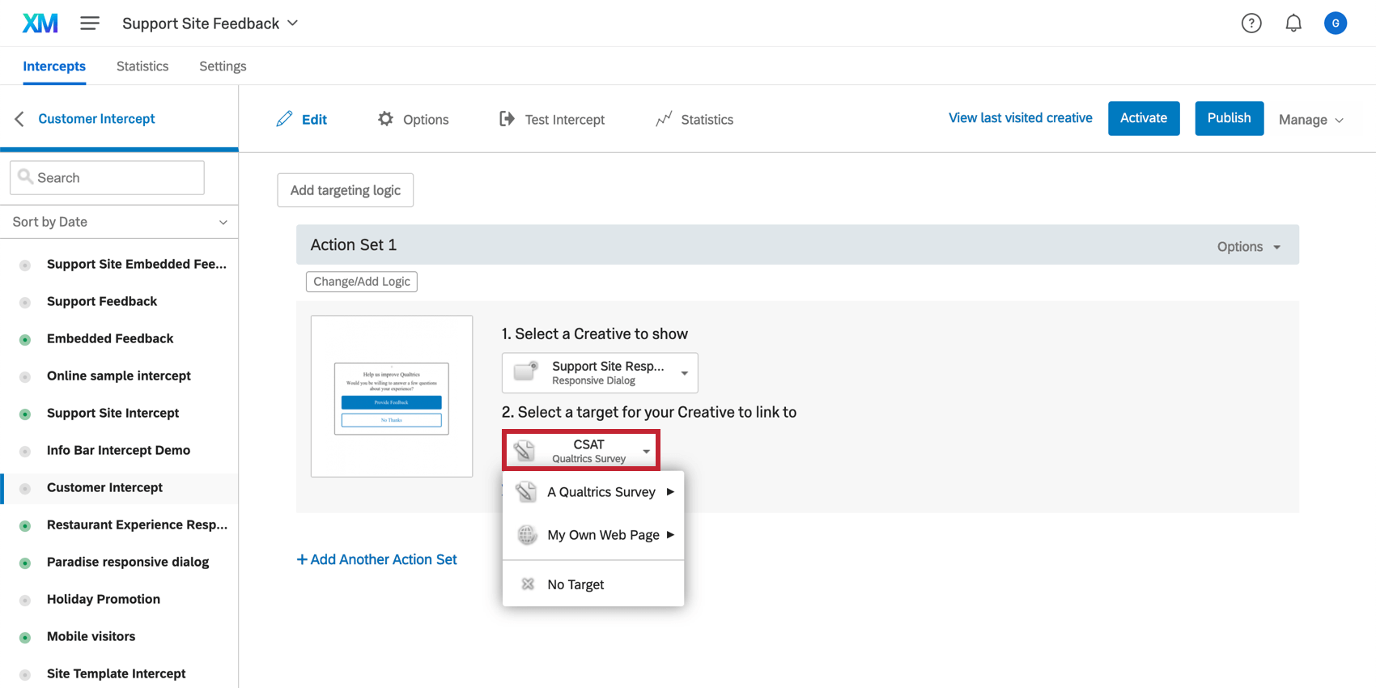Open the notifications bell
The width and height of the screenshot is (1376, 688).
1293,23
